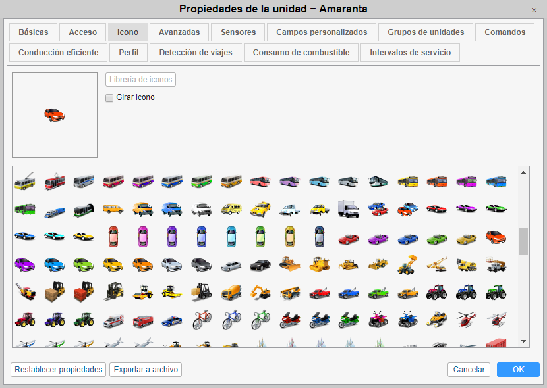Viewport: 547px width, 388px height.
Task: Switch to the Acceso tab
Action: [x=82, y=32]
